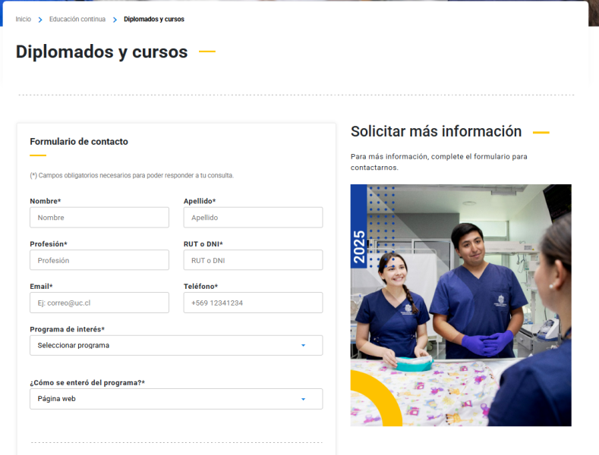This screenshot has width=599, height=455.
Task: Select the Teléfono input box
Action: 253,303
